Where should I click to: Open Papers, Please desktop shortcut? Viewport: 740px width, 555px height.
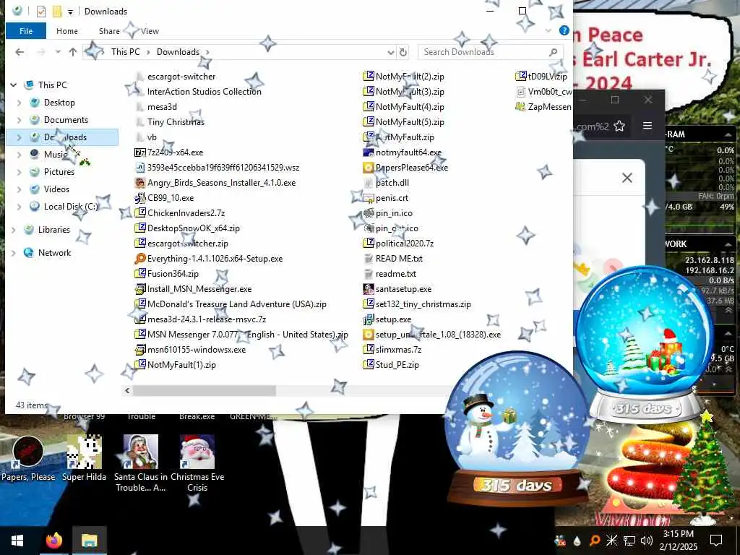pyautogui.click(x=28, y=458)
